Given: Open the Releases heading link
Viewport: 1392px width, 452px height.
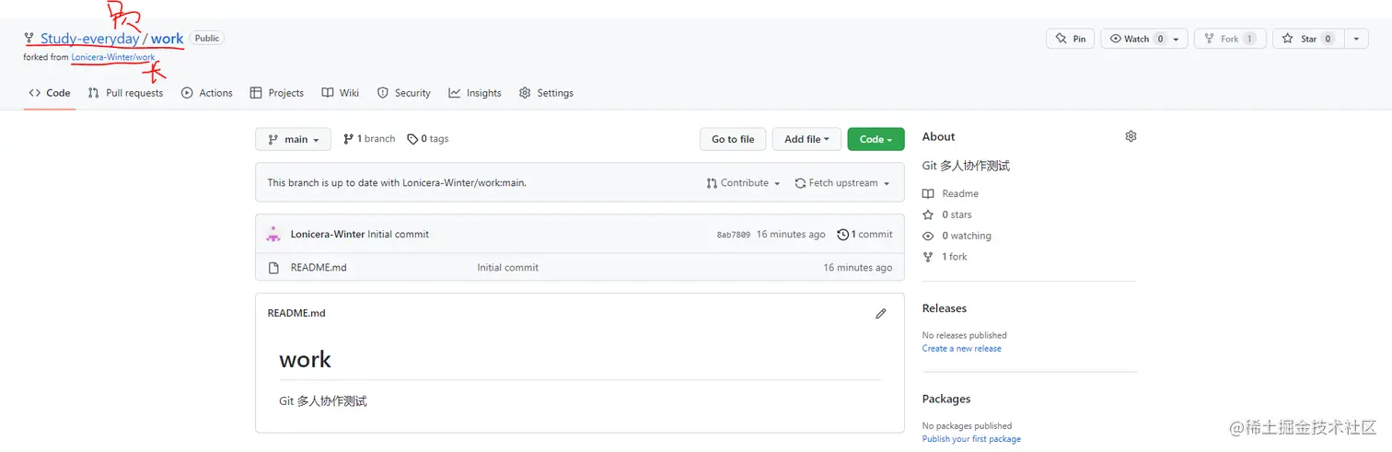Looking at the screenshot, I should tap(945, 308).
